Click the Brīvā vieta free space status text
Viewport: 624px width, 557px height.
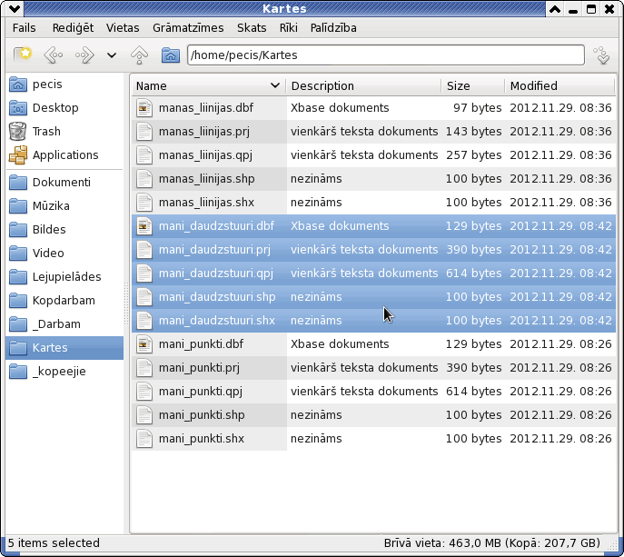click(492, 543)
